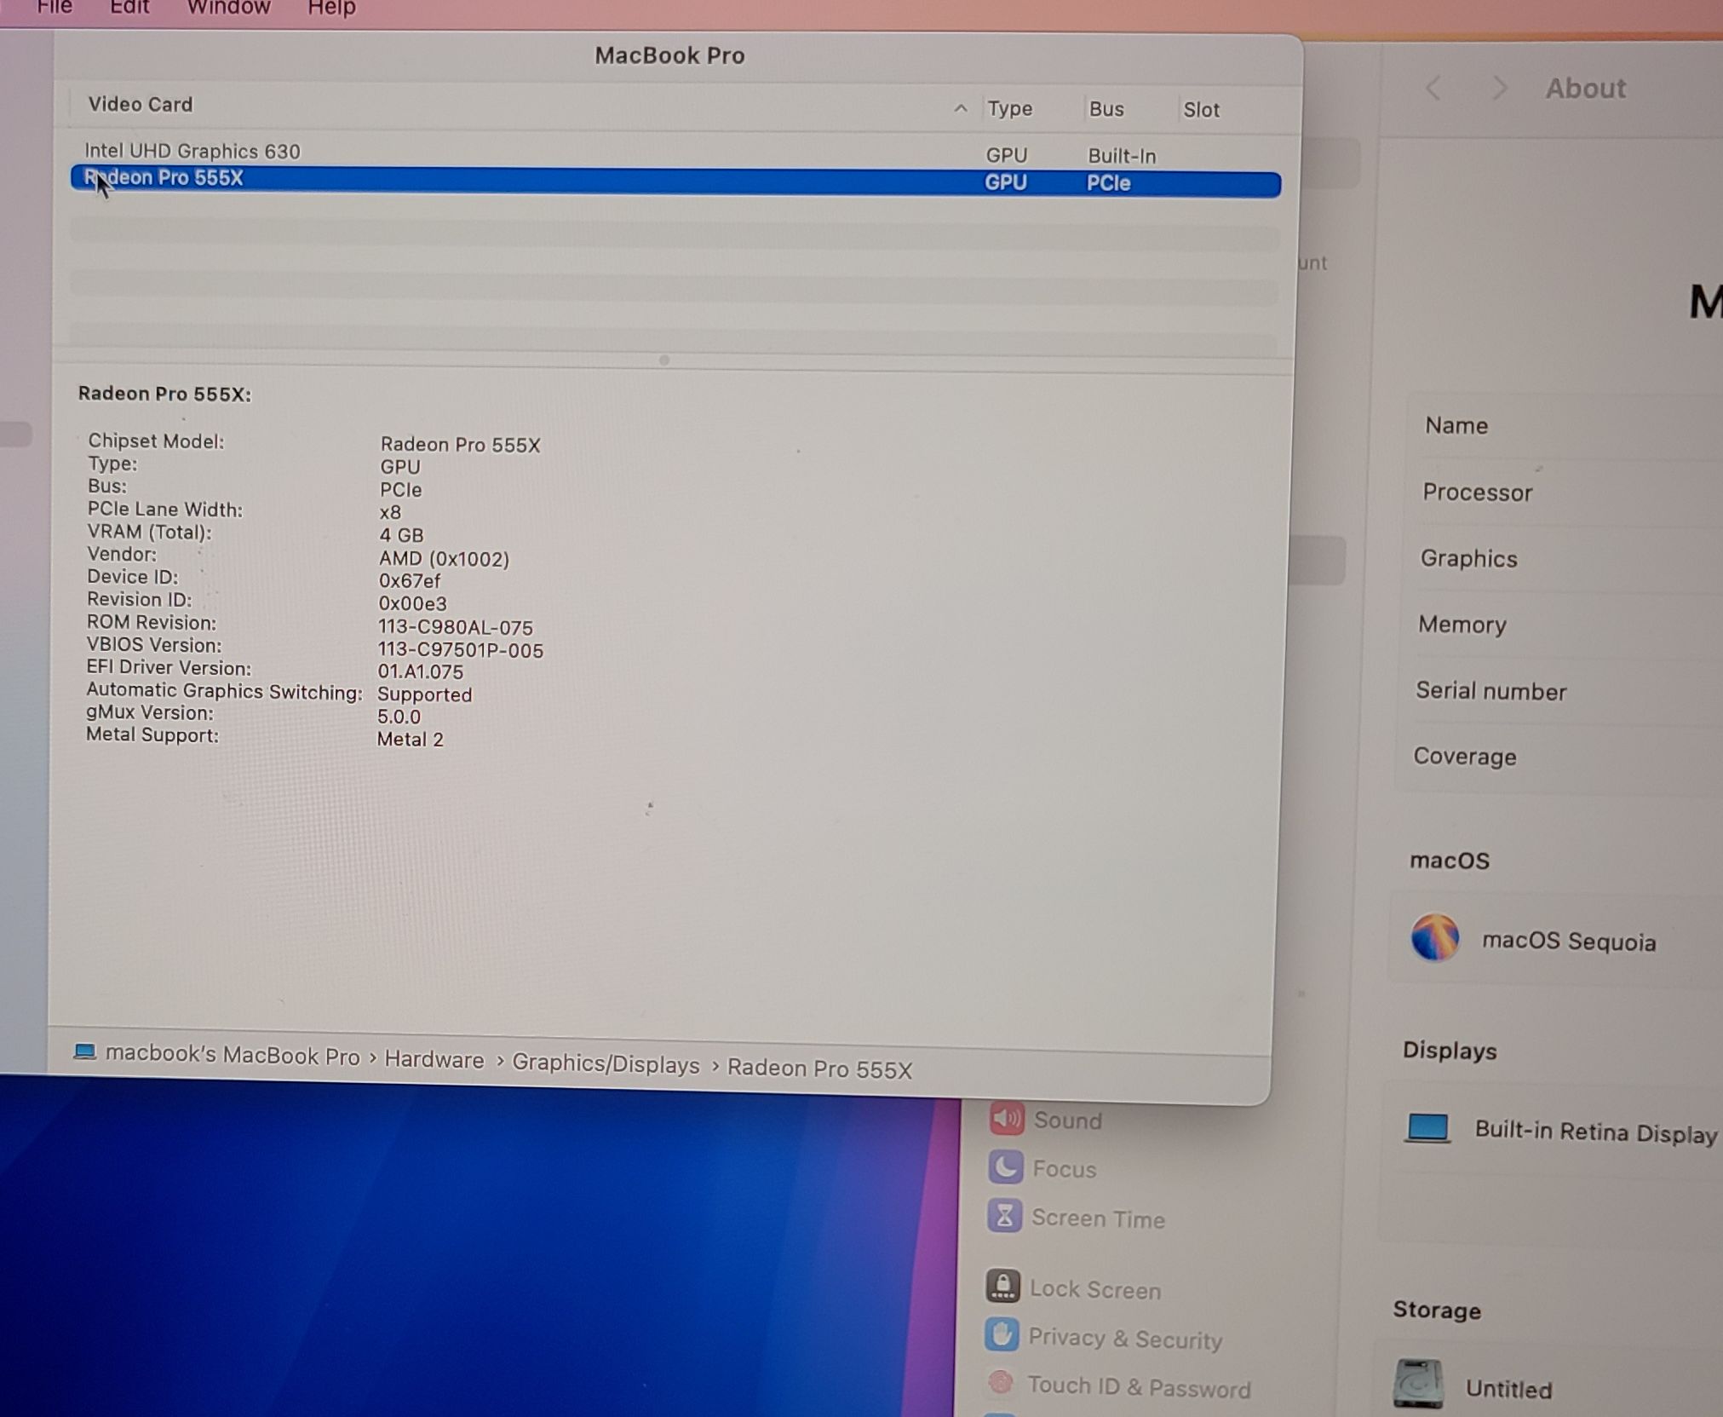The height and width of the screenshot is (1417, 1723).
Task: Click Graphics/Displays in the path bar
Action: [x=605, y=1063]
